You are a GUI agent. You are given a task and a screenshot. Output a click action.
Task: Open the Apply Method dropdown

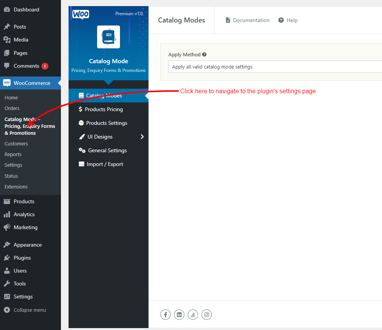tap(275, 67)
